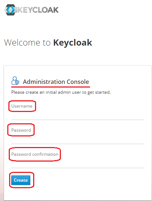The width and height of the screenshot is (152, 201).
Task: Click the Username label text
Action: coord(22,106)
